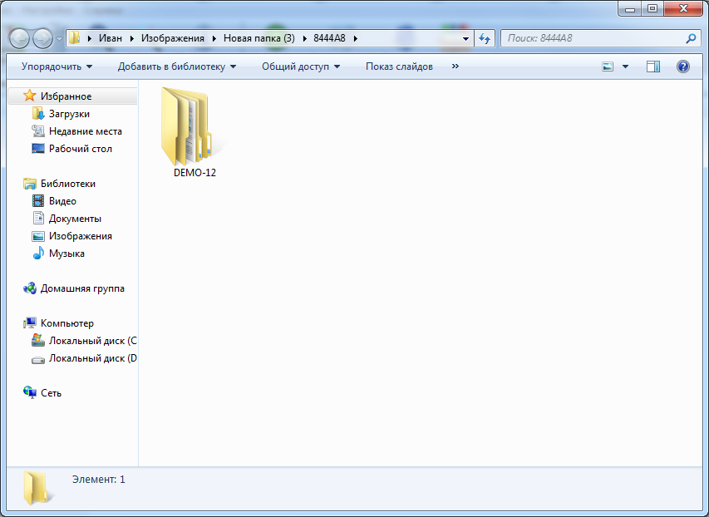709x517 pixels.
Task: Expand arrow after 8444A8 breadcrumb
Action: pos(356,38)
